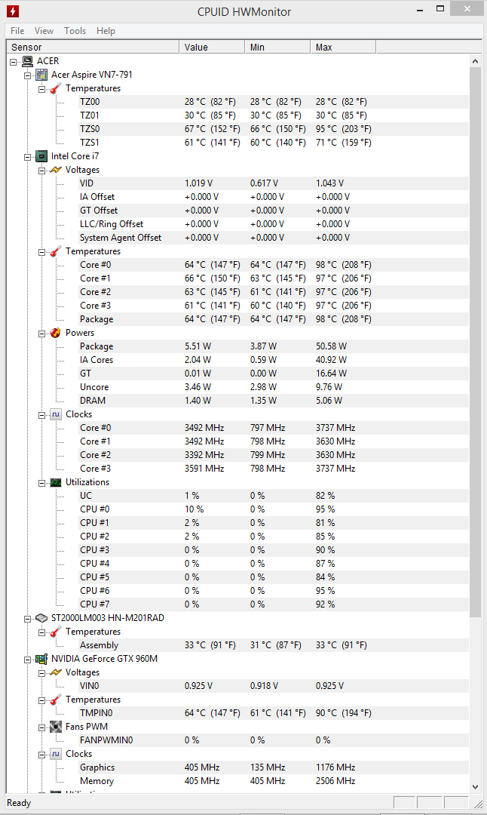
Task: Select the ACER computer icon
Action: 27,61
